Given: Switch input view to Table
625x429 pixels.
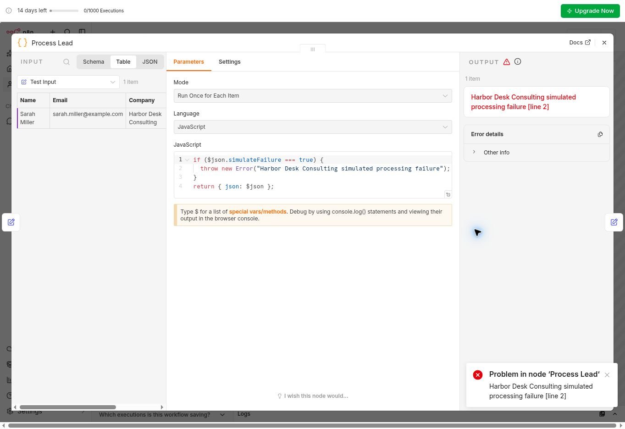Looking at the screenshot, I should click(123, 62).
